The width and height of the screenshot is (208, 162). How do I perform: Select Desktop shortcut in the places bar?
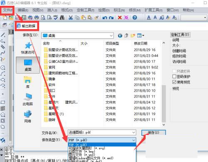coord(28,65)
